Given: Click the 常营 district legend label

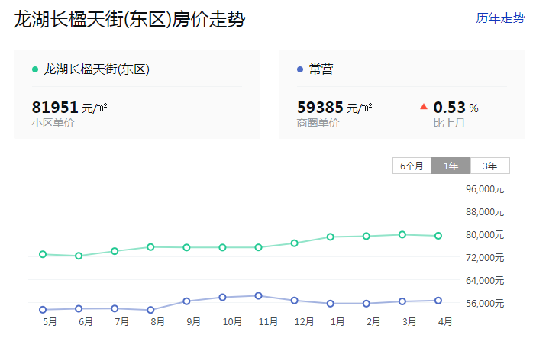Looking at the screenshot, I should pyautogui.click(x=321, y=69).
